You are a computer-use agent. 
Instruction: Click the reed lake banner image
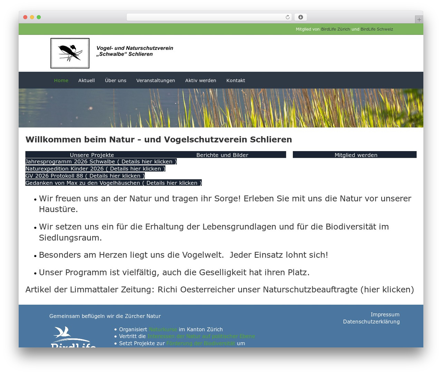tap(221, 108)
